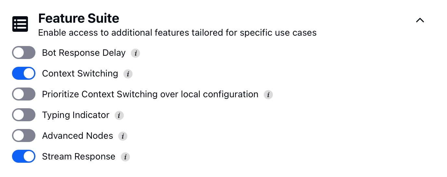The height and width of the screenshot is (177, 447).
Task: Click the Stream Response label
Action: click(79, 157)
